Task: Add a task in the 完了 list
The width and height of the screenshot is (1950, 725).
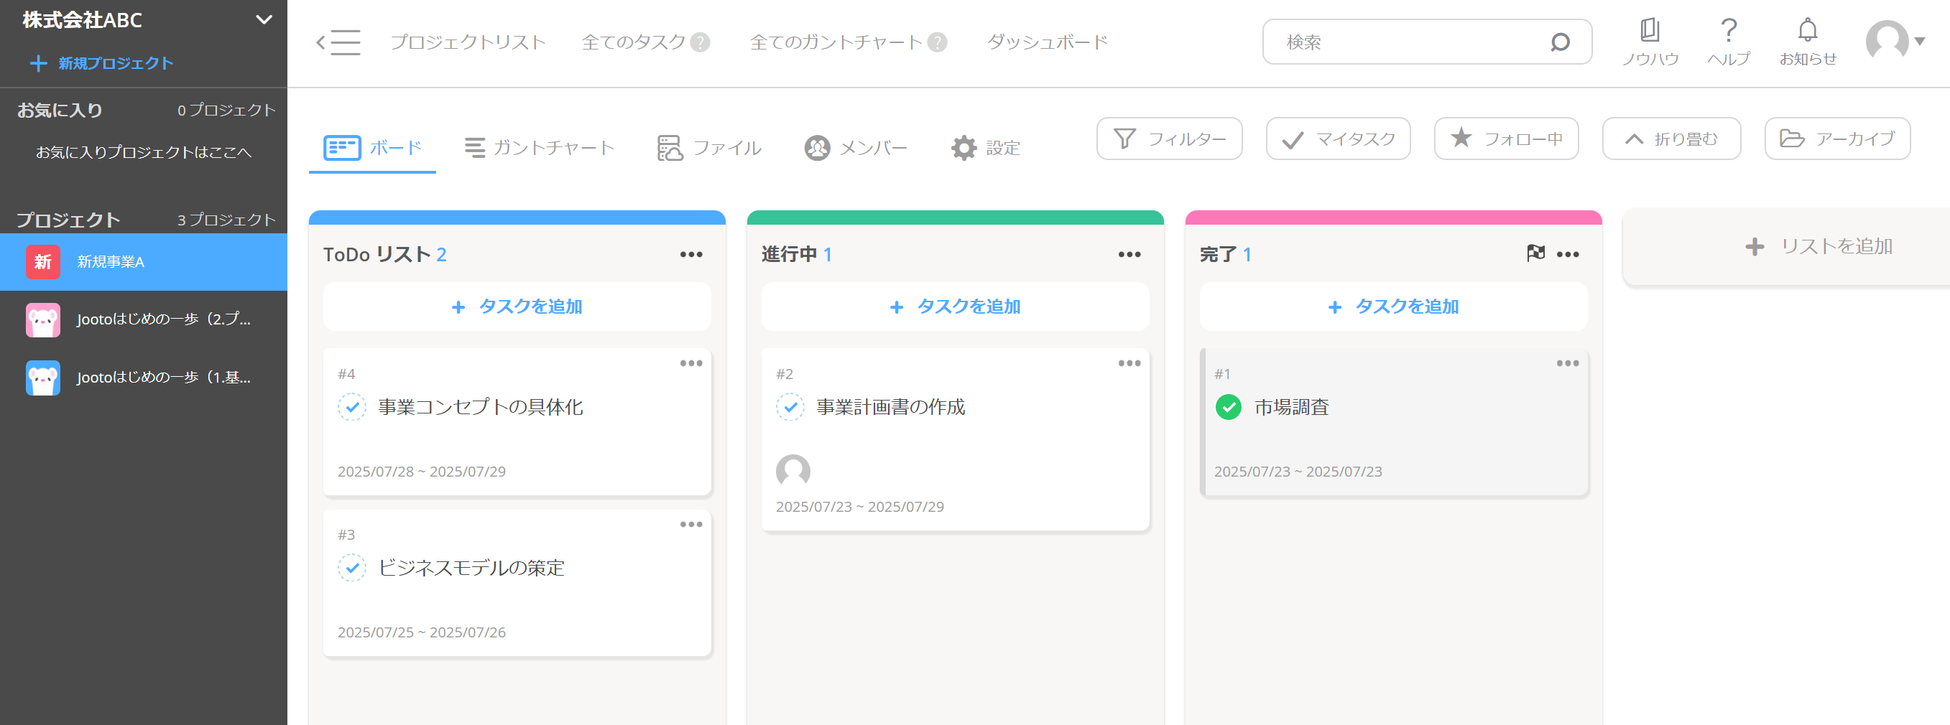Action: pyautogui.click(x=1394, y=307)
